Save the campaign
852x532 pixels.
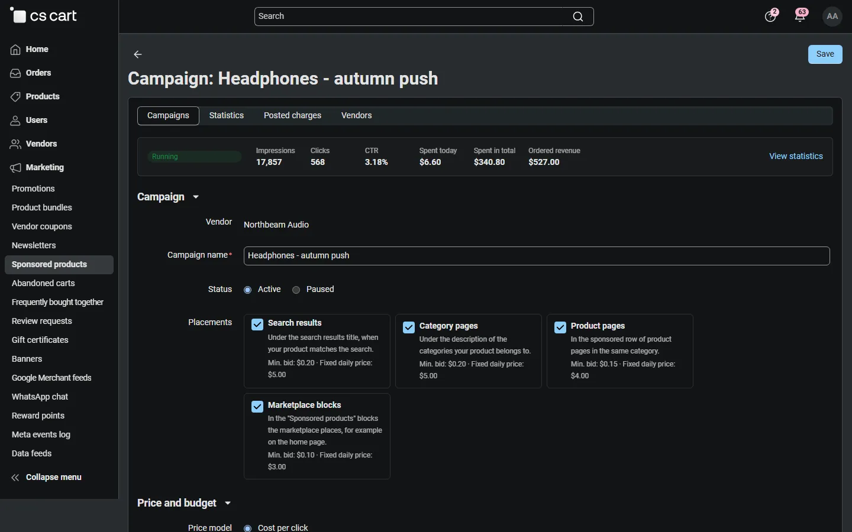[x=825, y=54]
